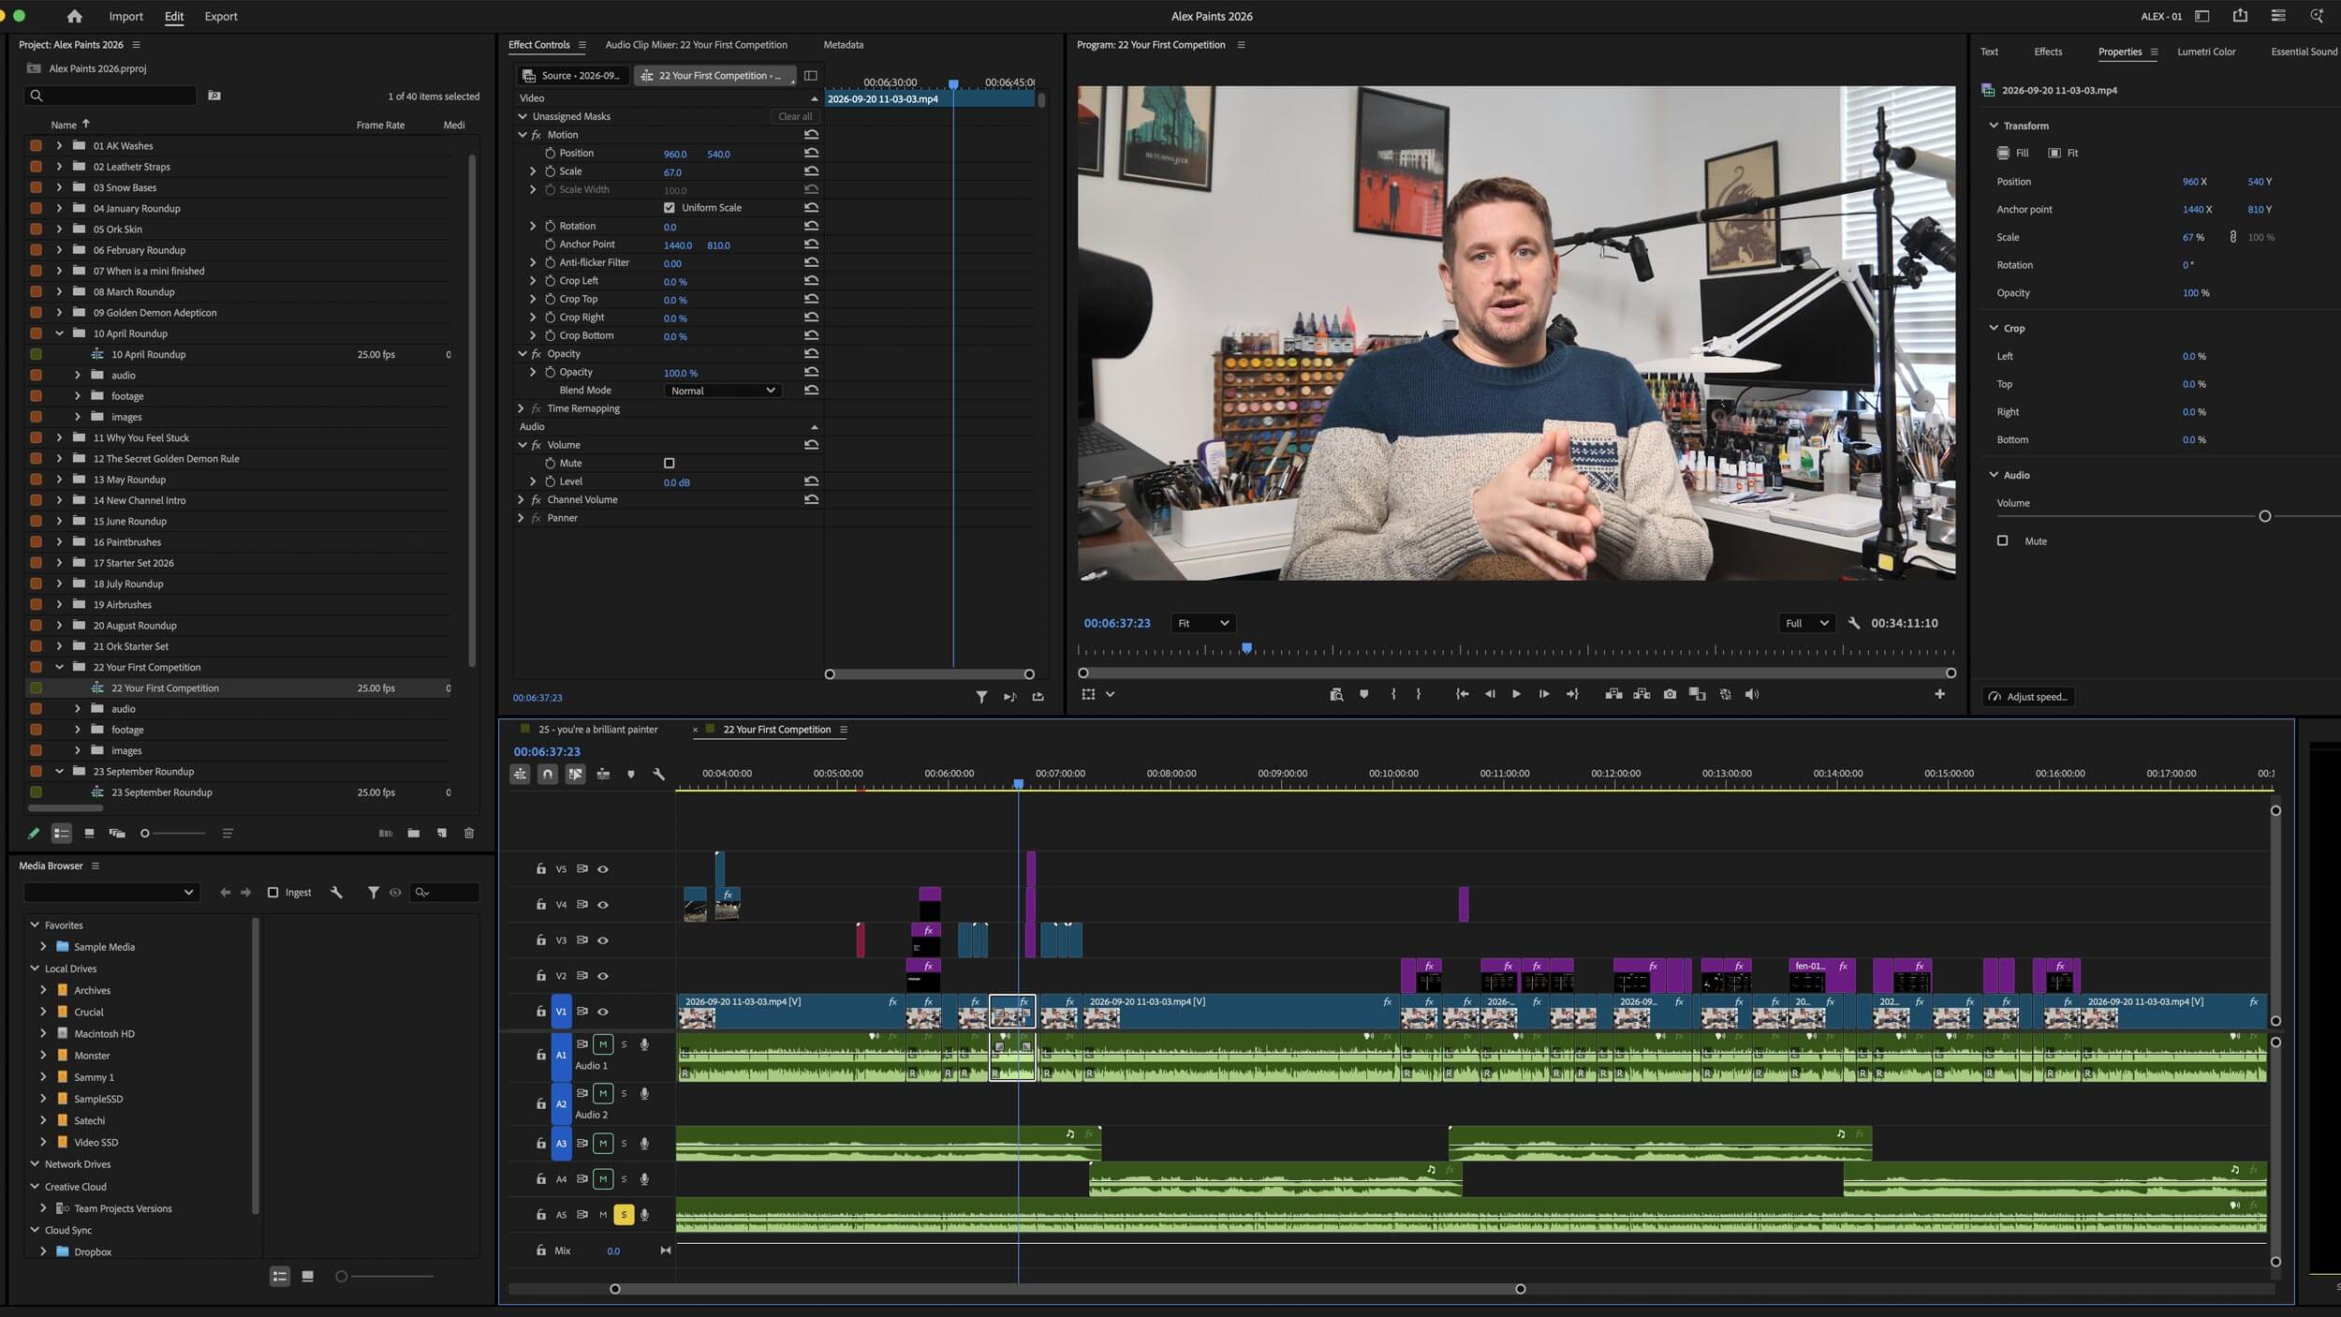Collapse the 22 Your First Competition bin
Viewport: 2341px width, 1317px height.
coord(59,667)
